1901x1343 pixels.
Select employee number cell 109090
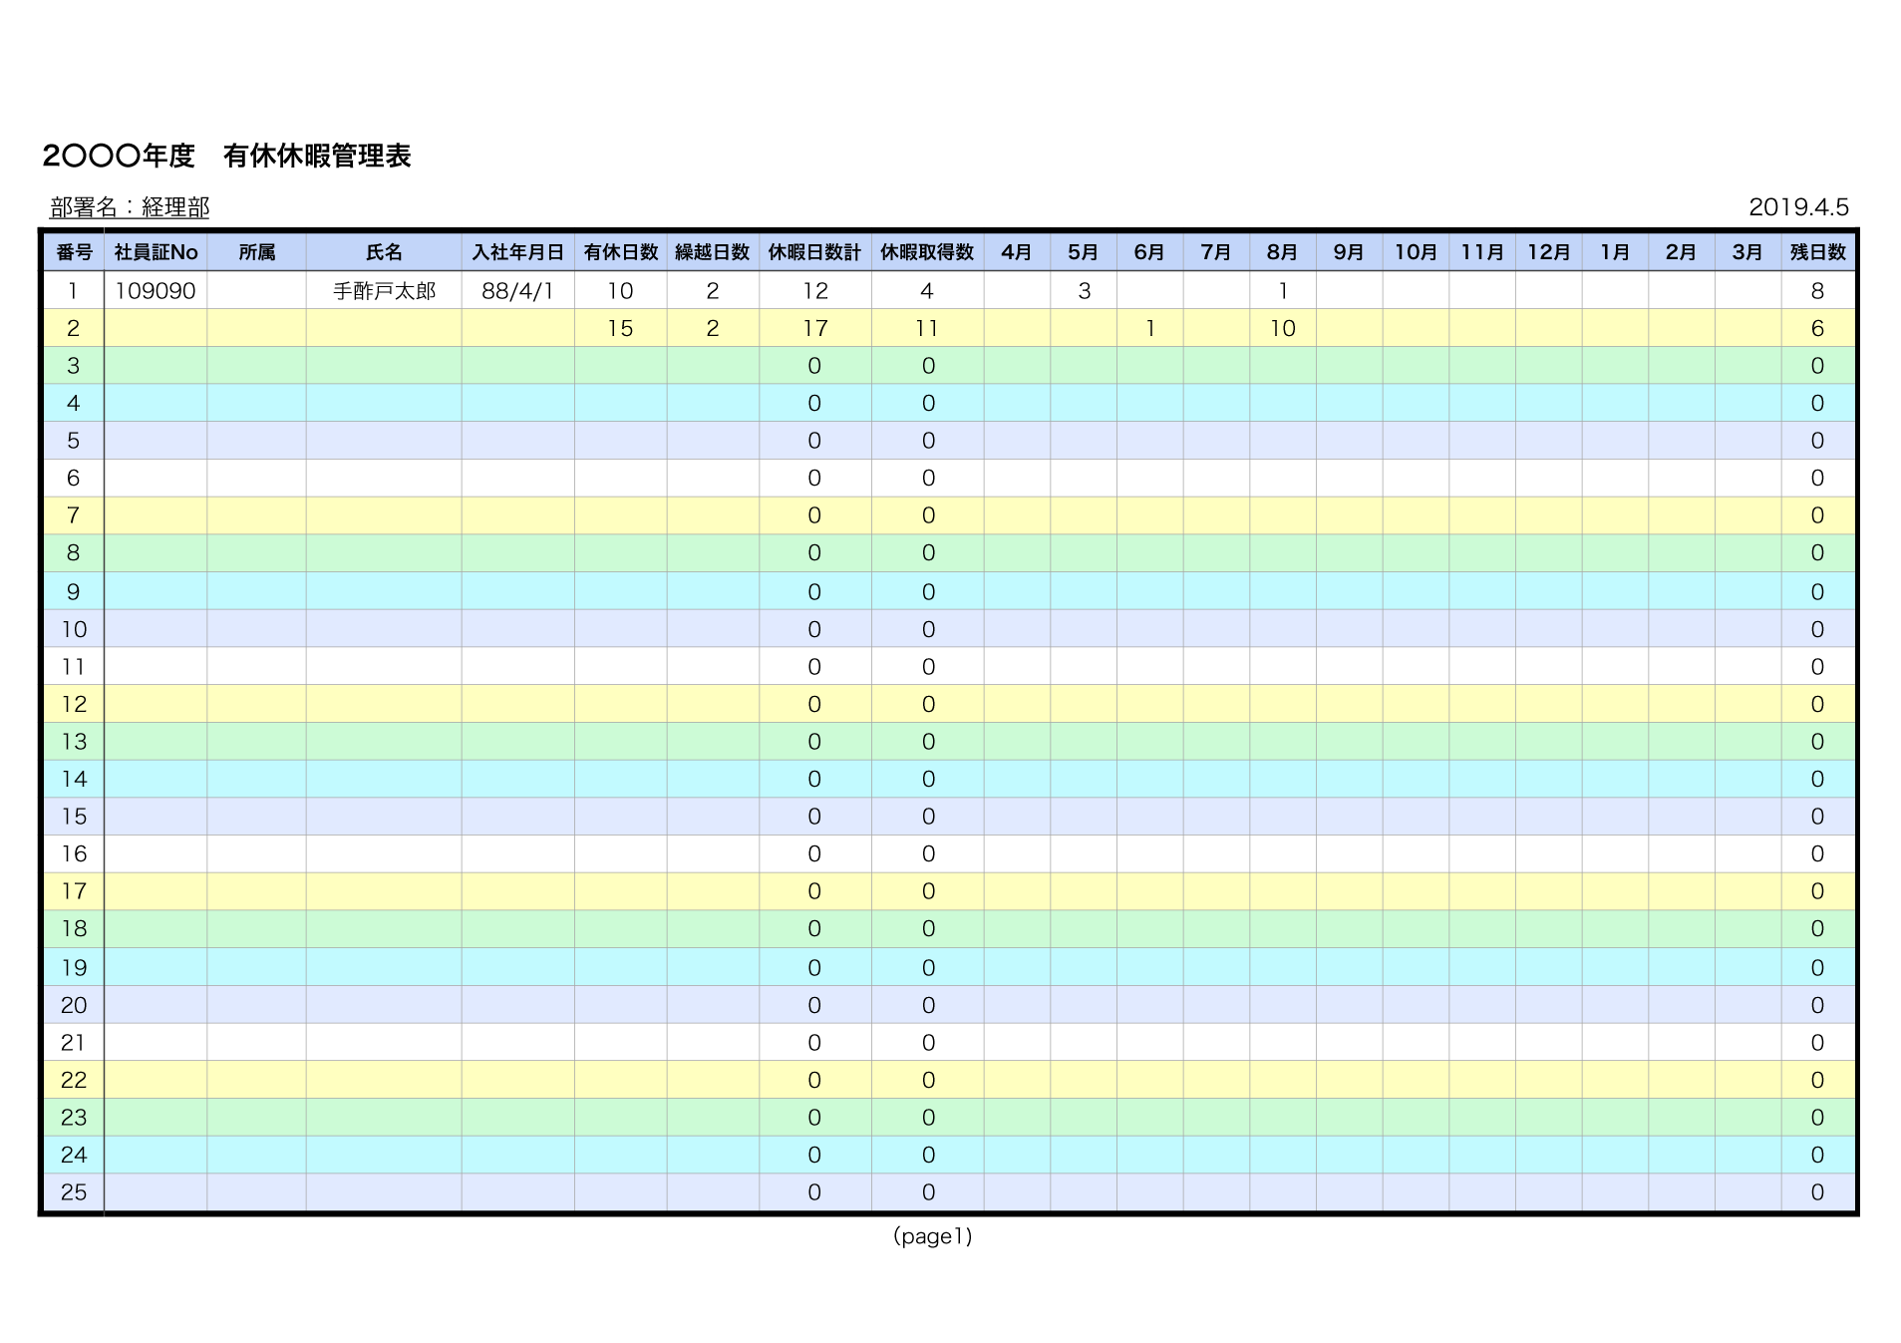coord(156,291)
